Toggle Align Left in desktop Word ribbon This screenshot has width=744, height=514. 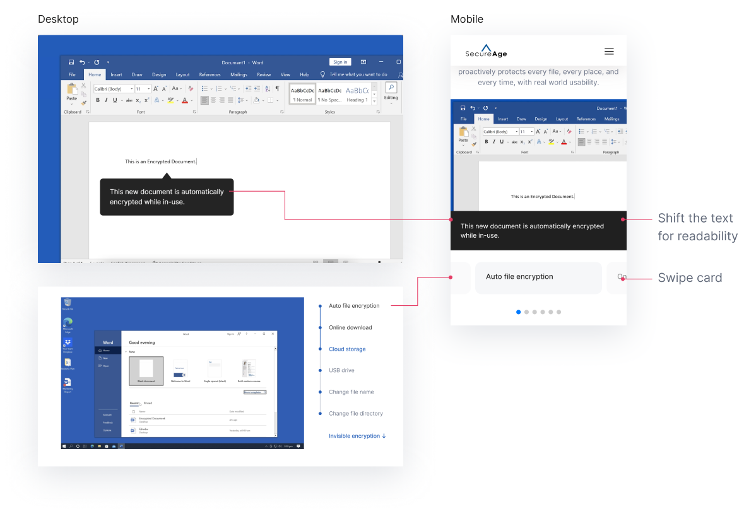204,100
